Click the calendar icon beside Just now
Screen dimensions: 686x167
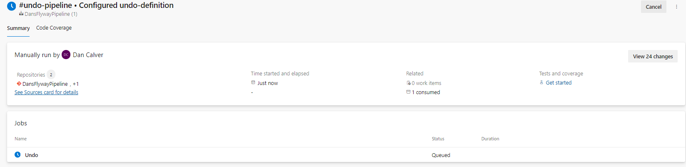pyautogui.click(x=253, y=83)
